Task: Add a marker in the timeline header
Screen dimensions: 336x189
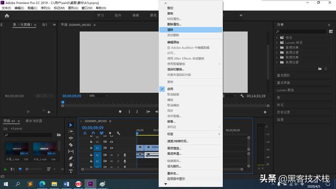Action: (x=110, y=133)
